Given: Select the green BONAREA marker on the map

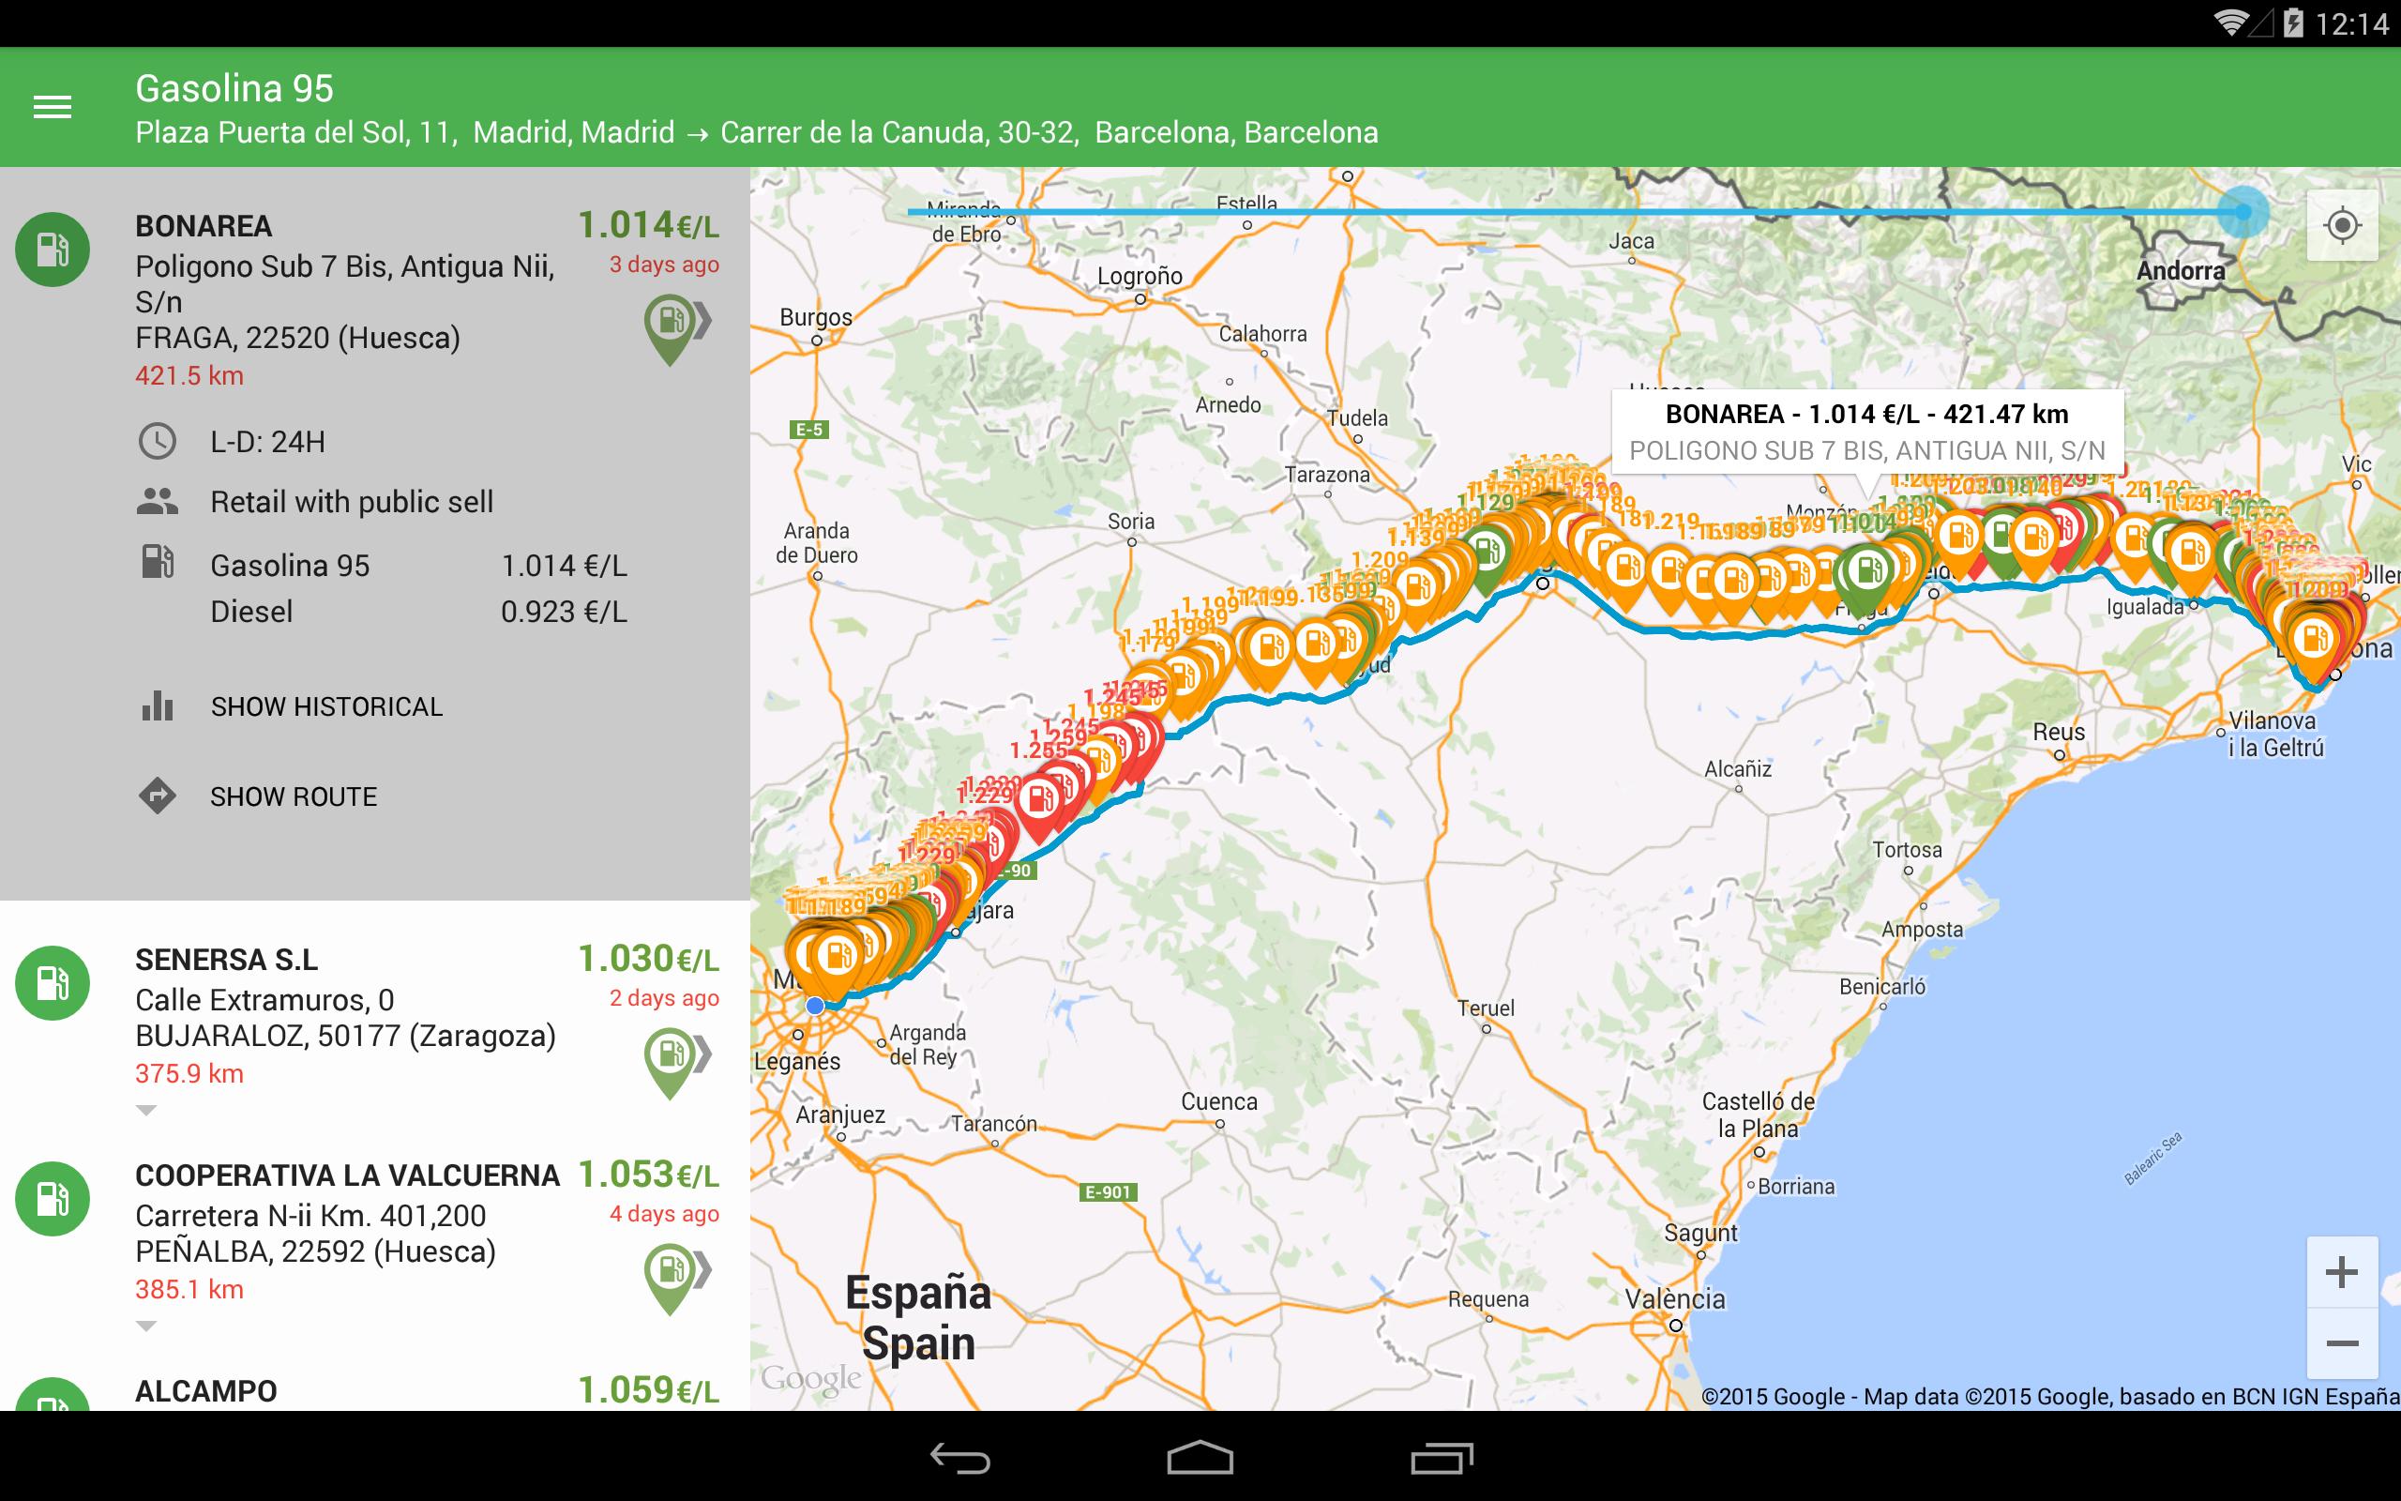Looking at the screenshot, I should [x=1867, y=576].
